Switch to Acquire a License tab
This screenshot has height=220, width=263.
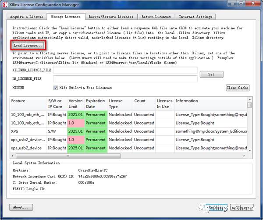[x=27, y=17]
